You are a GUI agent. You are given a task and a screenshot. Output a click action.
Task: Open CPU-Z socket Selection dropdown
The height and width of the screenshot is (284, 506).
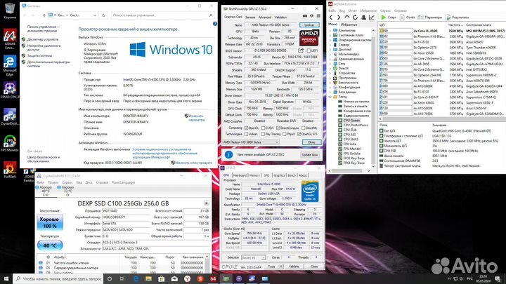[253, 257]
